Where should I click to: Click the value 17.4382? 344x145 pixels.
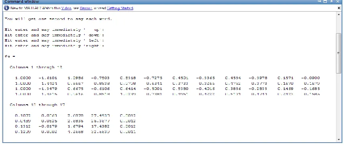pos(100,126)
